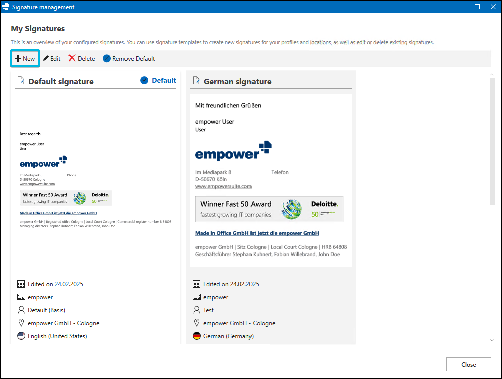Click the Edit pencil button

(52, 59)
